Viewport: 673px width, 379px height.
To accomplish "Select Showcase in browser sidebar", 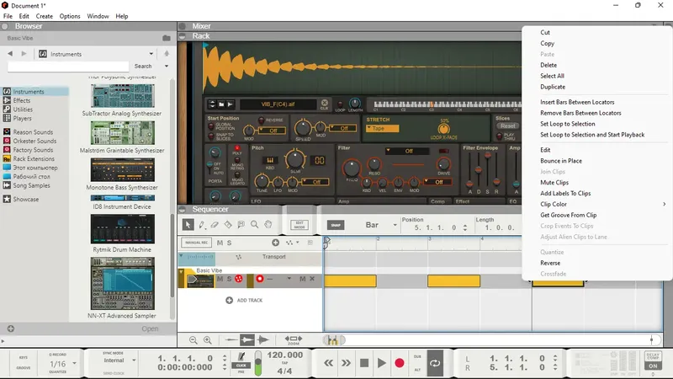I will click(26, 199).
